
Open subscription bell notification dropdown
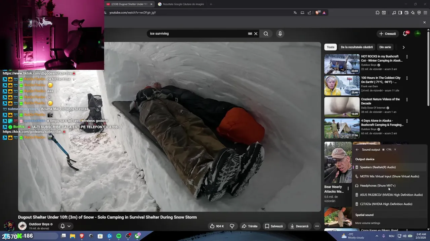(x=66, y=226)
